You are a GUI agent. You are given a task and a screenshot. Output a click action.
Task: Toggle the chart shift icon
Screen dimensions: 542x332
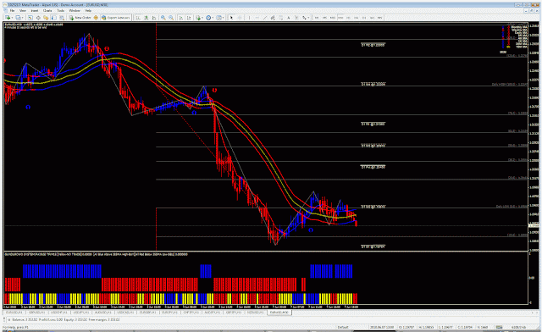tap(189, 18)
